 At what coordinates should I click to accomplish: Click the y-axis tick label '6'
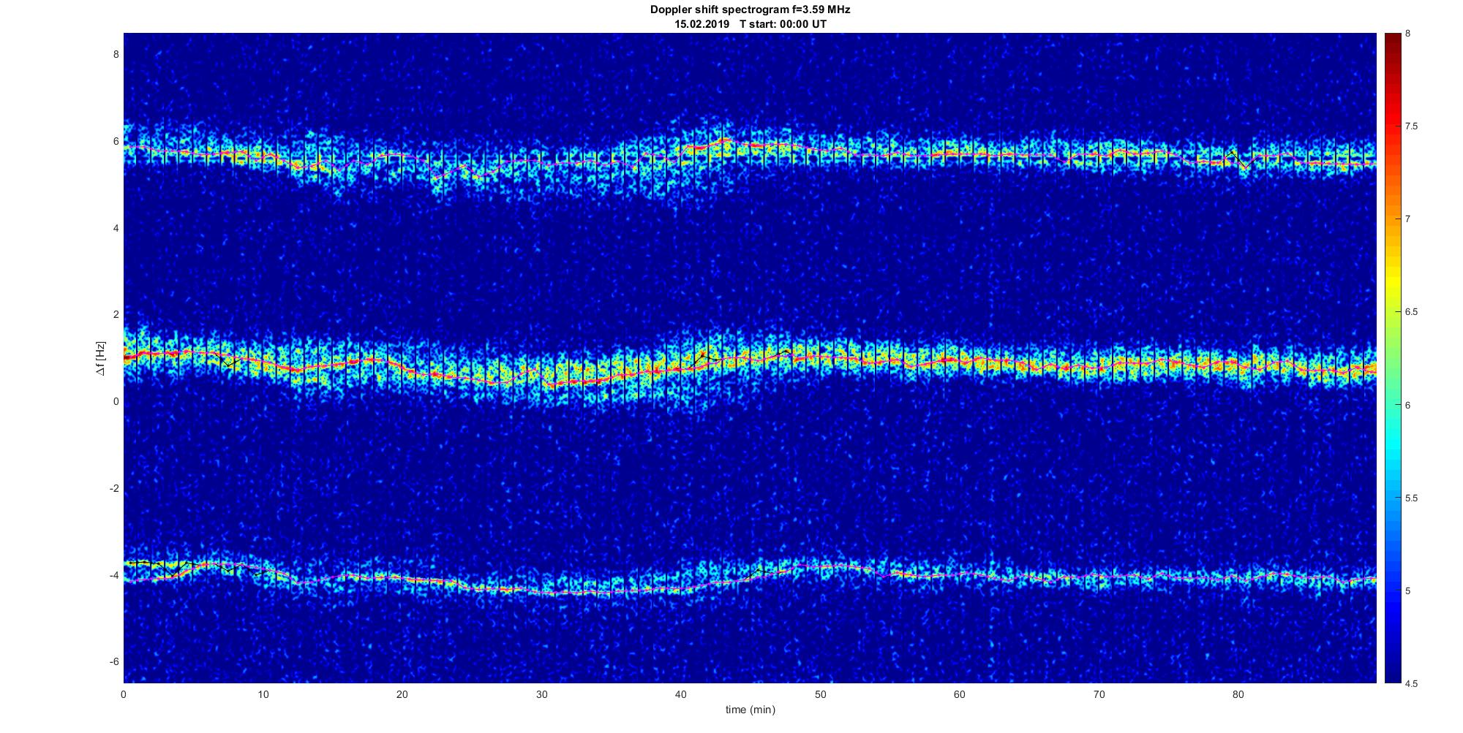click(x=116, y=141)
